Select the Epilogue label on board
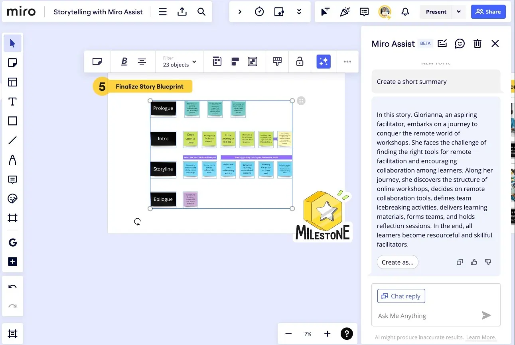This screenshot has height=345, width=515. tap(163, 199)
